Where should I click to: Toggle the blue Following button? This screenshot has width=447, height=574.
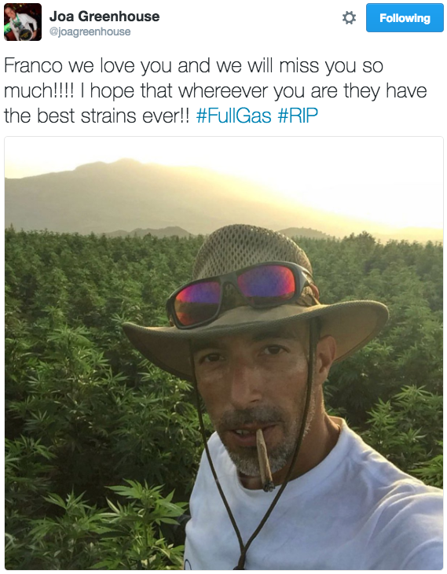[x=405, y=18]
